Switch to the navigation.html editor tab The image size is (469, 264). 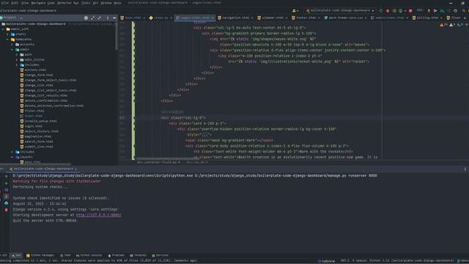(235, 18)
